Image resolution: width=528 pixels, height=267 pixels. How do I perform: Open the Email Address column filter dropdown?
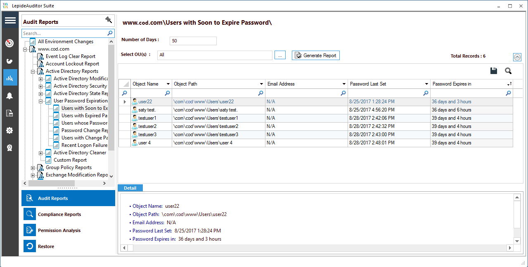(x=344, y=84)
